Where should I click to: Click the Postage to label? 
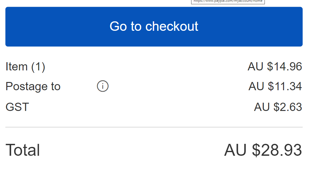33,87
